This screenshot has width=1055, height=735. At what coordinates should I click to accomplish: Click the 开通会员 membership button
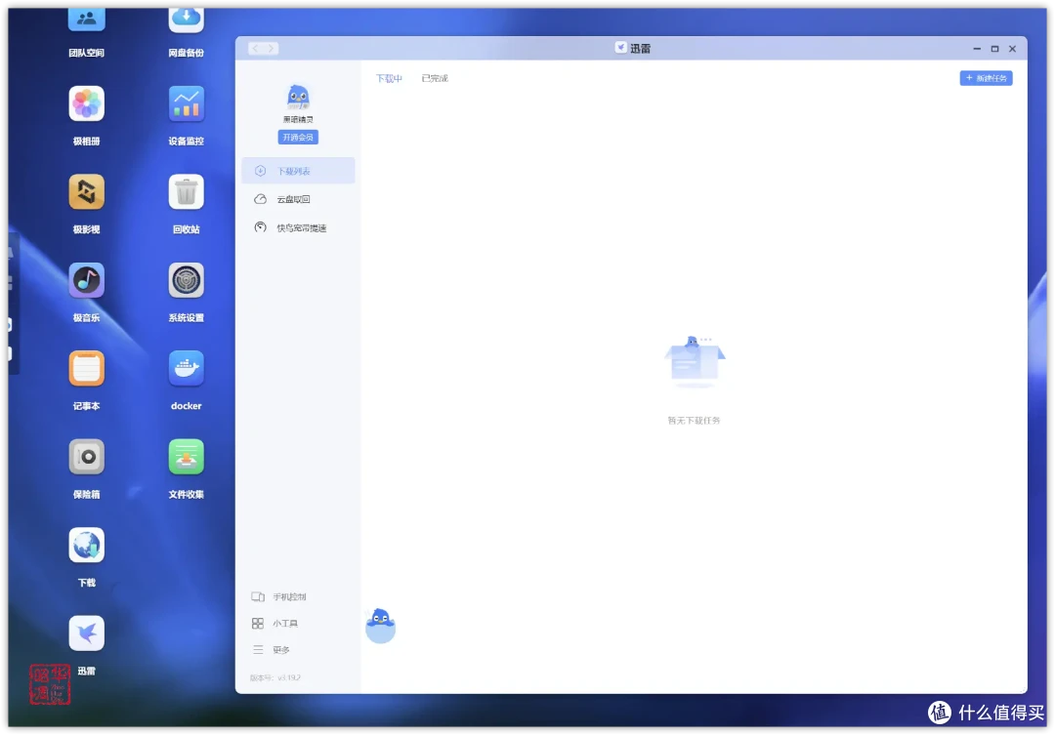tap(298, 138)
